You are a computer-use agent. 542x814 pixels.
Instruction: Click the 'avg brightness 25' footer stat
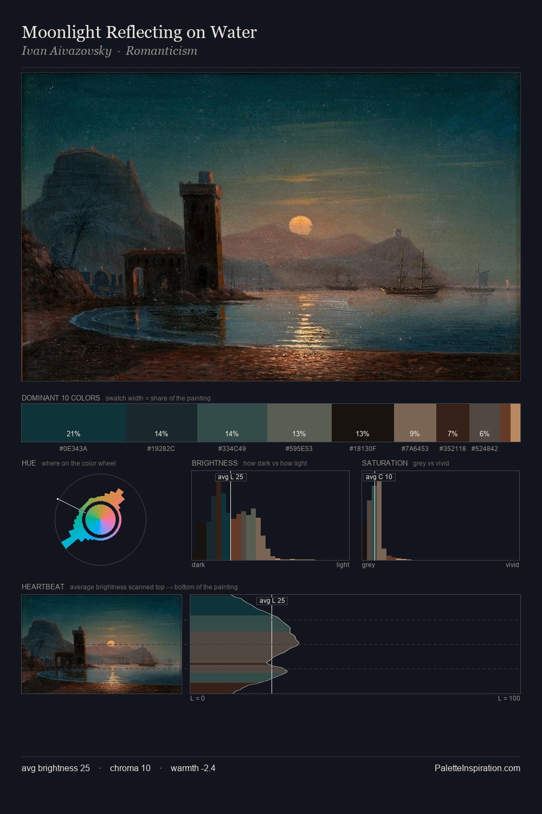56,768
